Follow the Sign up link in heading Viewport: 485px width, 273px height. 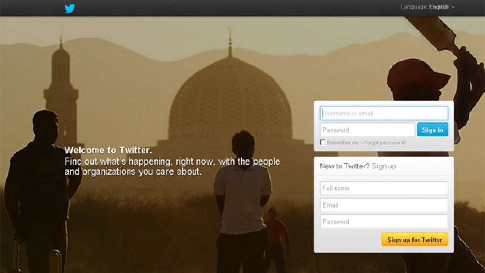coord(384,166)
